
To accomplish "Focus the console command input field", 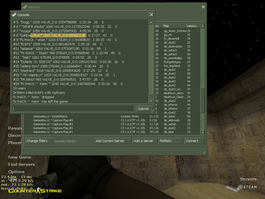I will pyautogui.click(x=73, y=109).
